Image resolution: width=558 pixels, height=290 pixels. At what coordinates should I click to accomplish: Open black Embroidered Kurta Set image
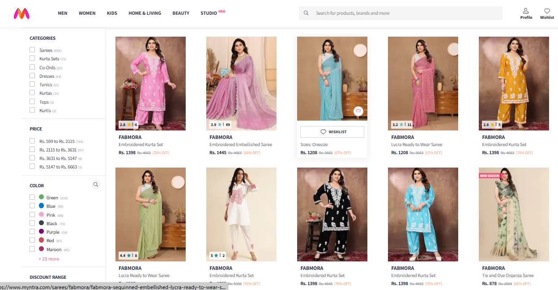coord(332,214)
